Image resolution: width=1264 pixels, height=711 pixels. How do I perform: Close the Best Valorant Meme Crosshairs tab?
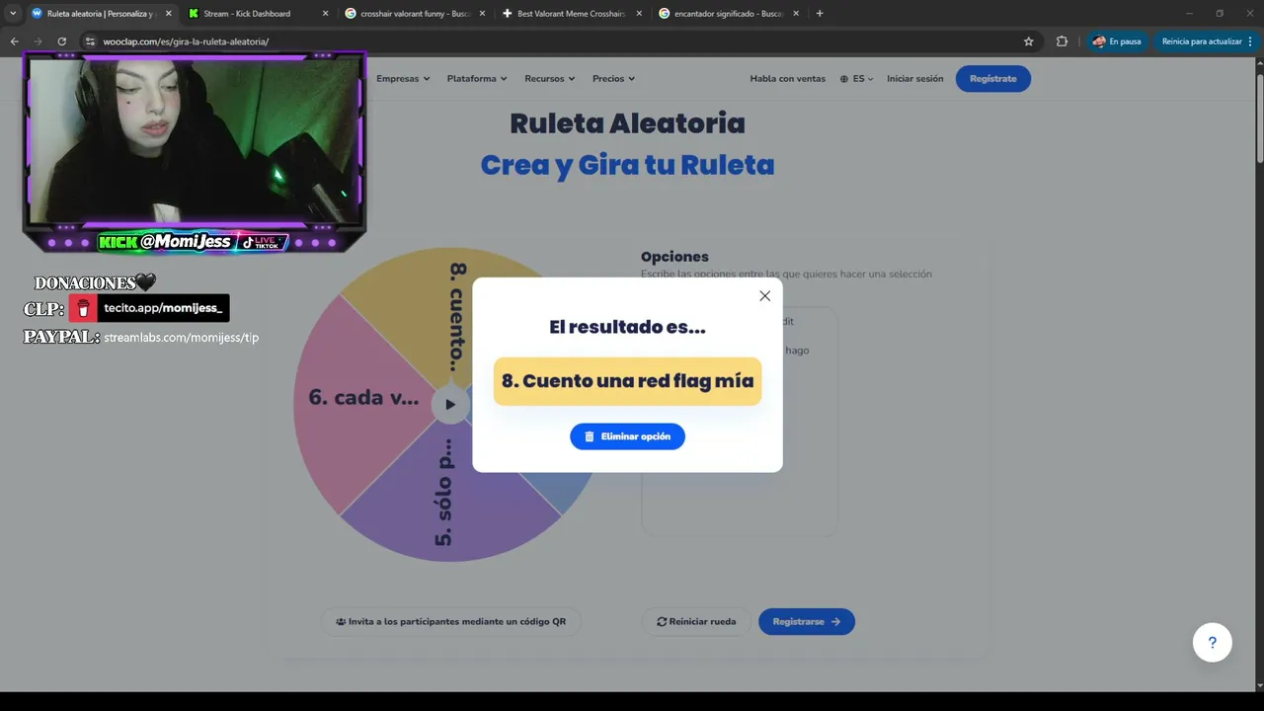[639, 14]
